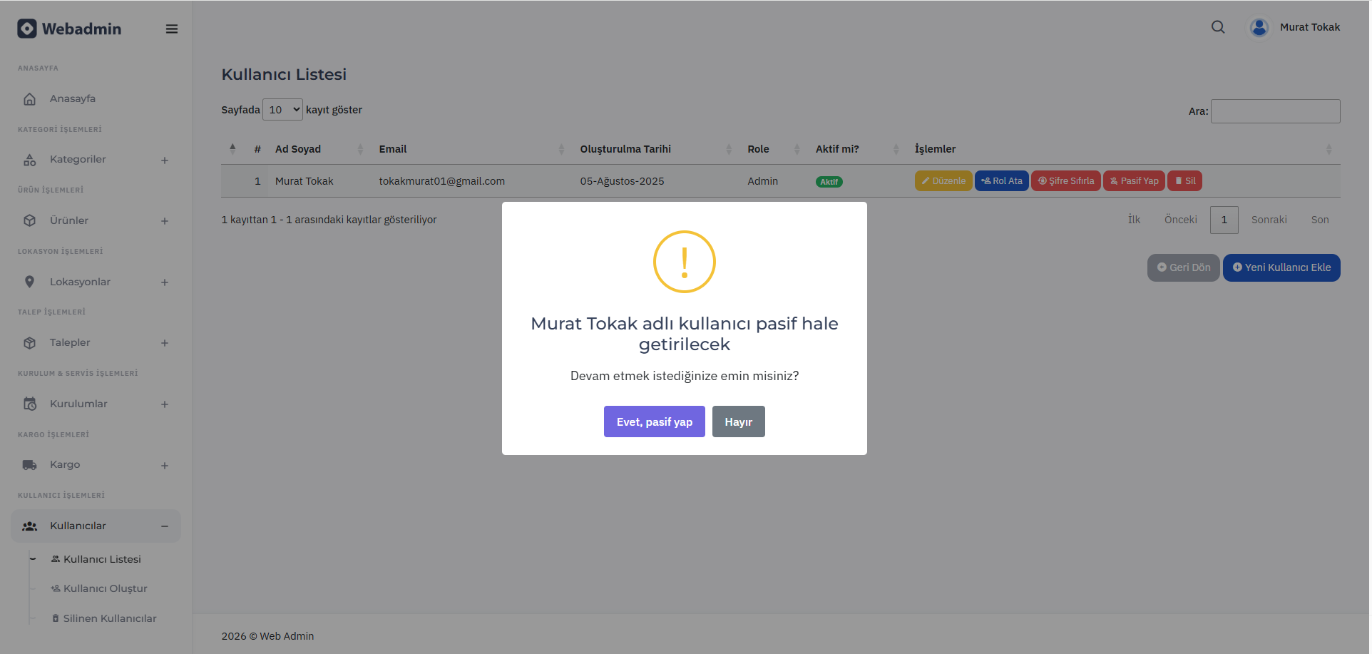1372x654 pixels.
Task: Click Pasif Yap button in user row
Action: tap(1134, 181)
